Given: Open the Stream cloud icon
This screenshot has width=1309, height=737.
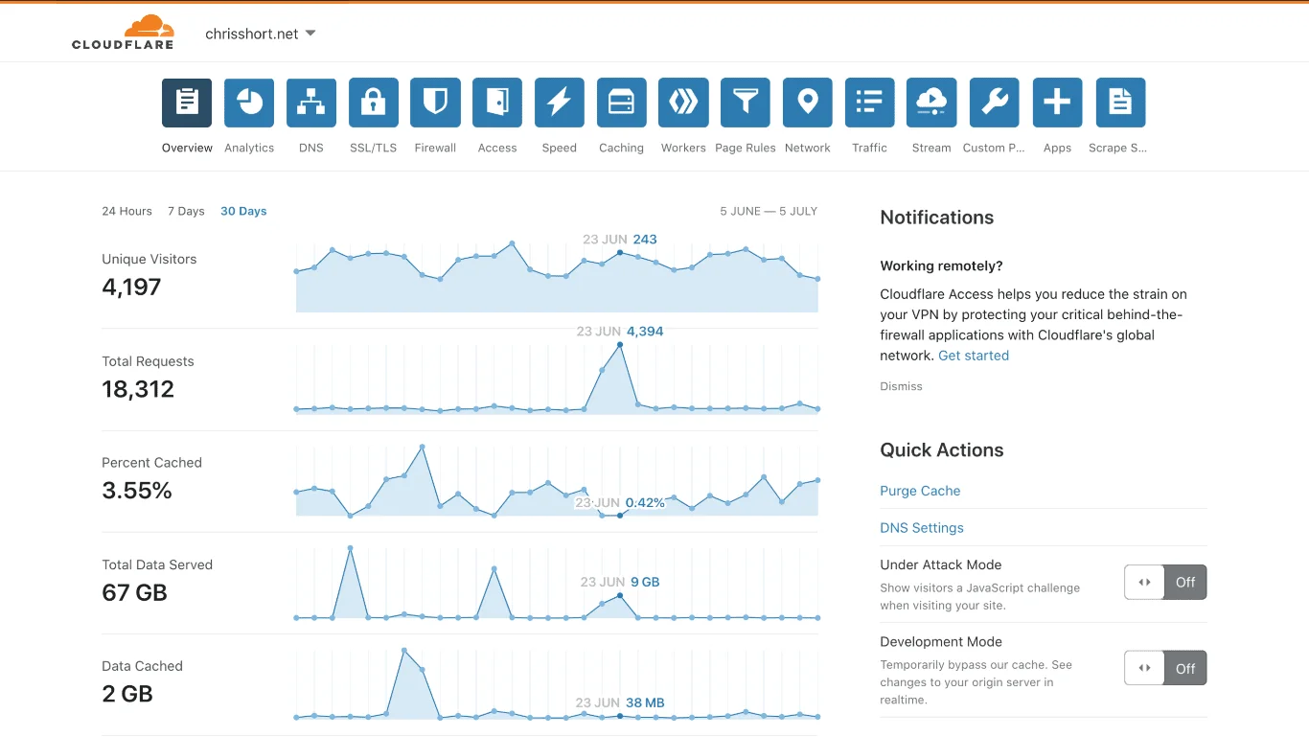Looking at the screenshot, I should click(931, 103).
